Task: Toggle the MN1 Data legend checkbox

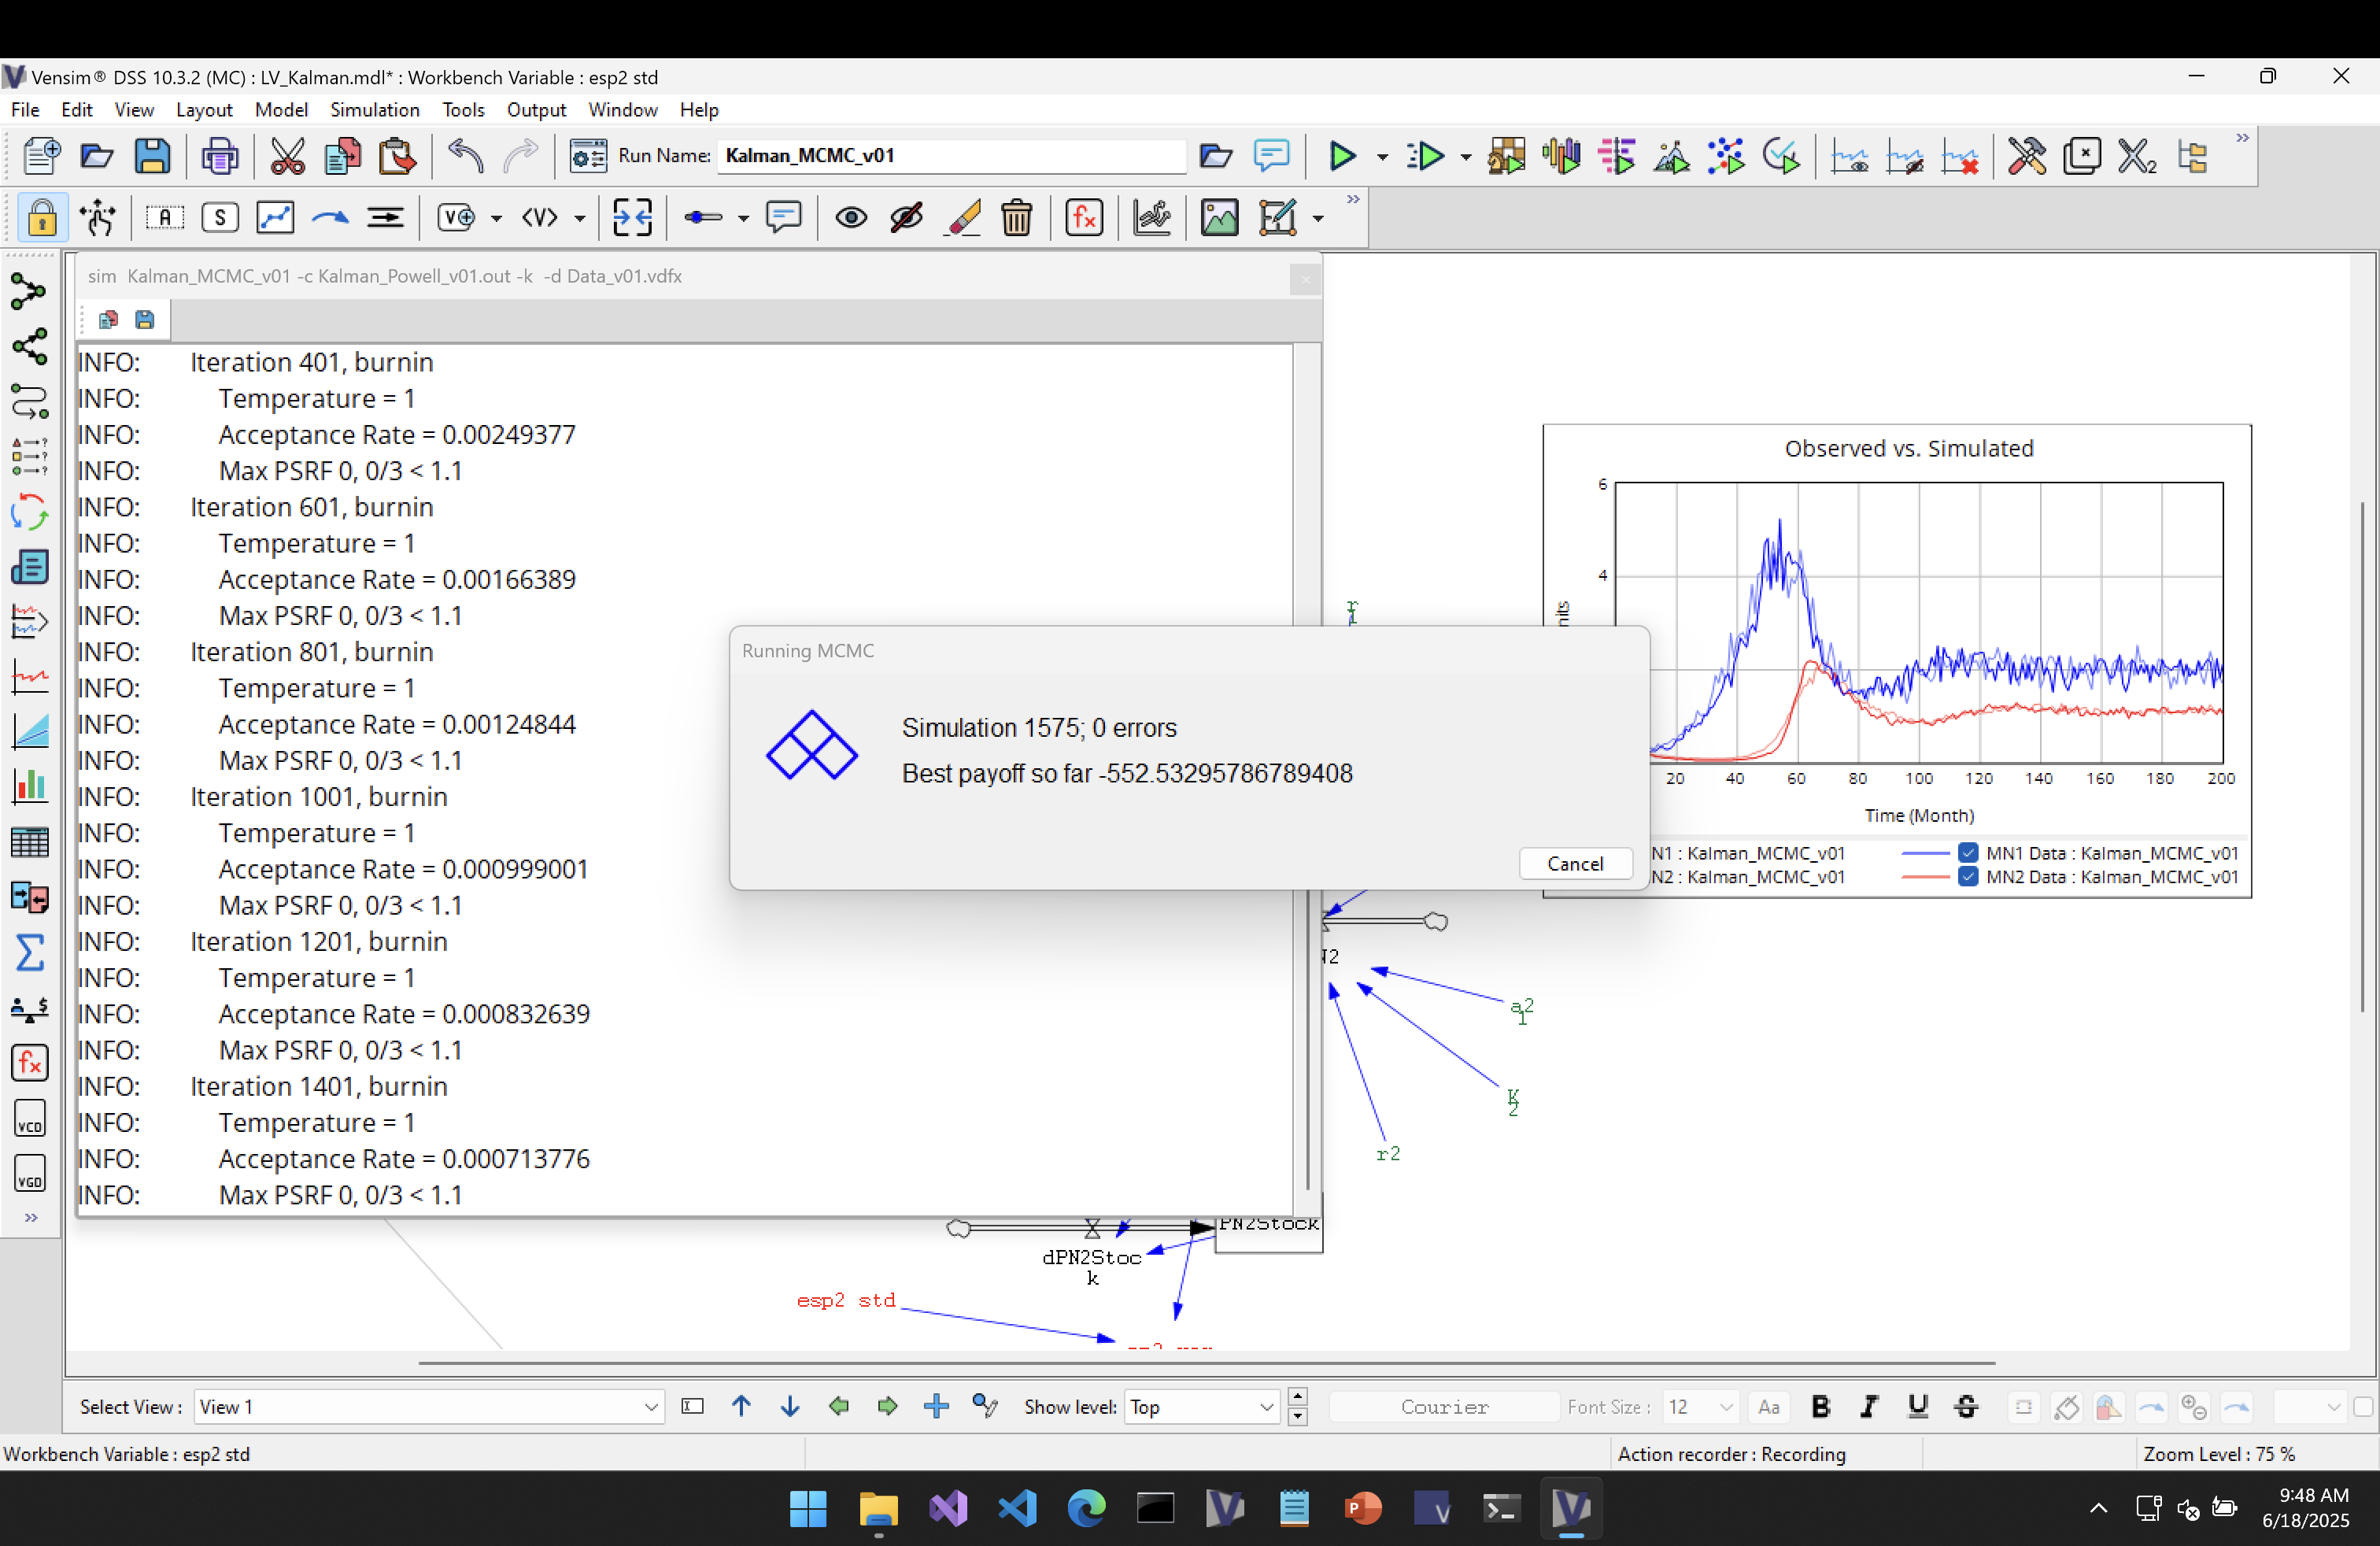Action: (1968, 853)
